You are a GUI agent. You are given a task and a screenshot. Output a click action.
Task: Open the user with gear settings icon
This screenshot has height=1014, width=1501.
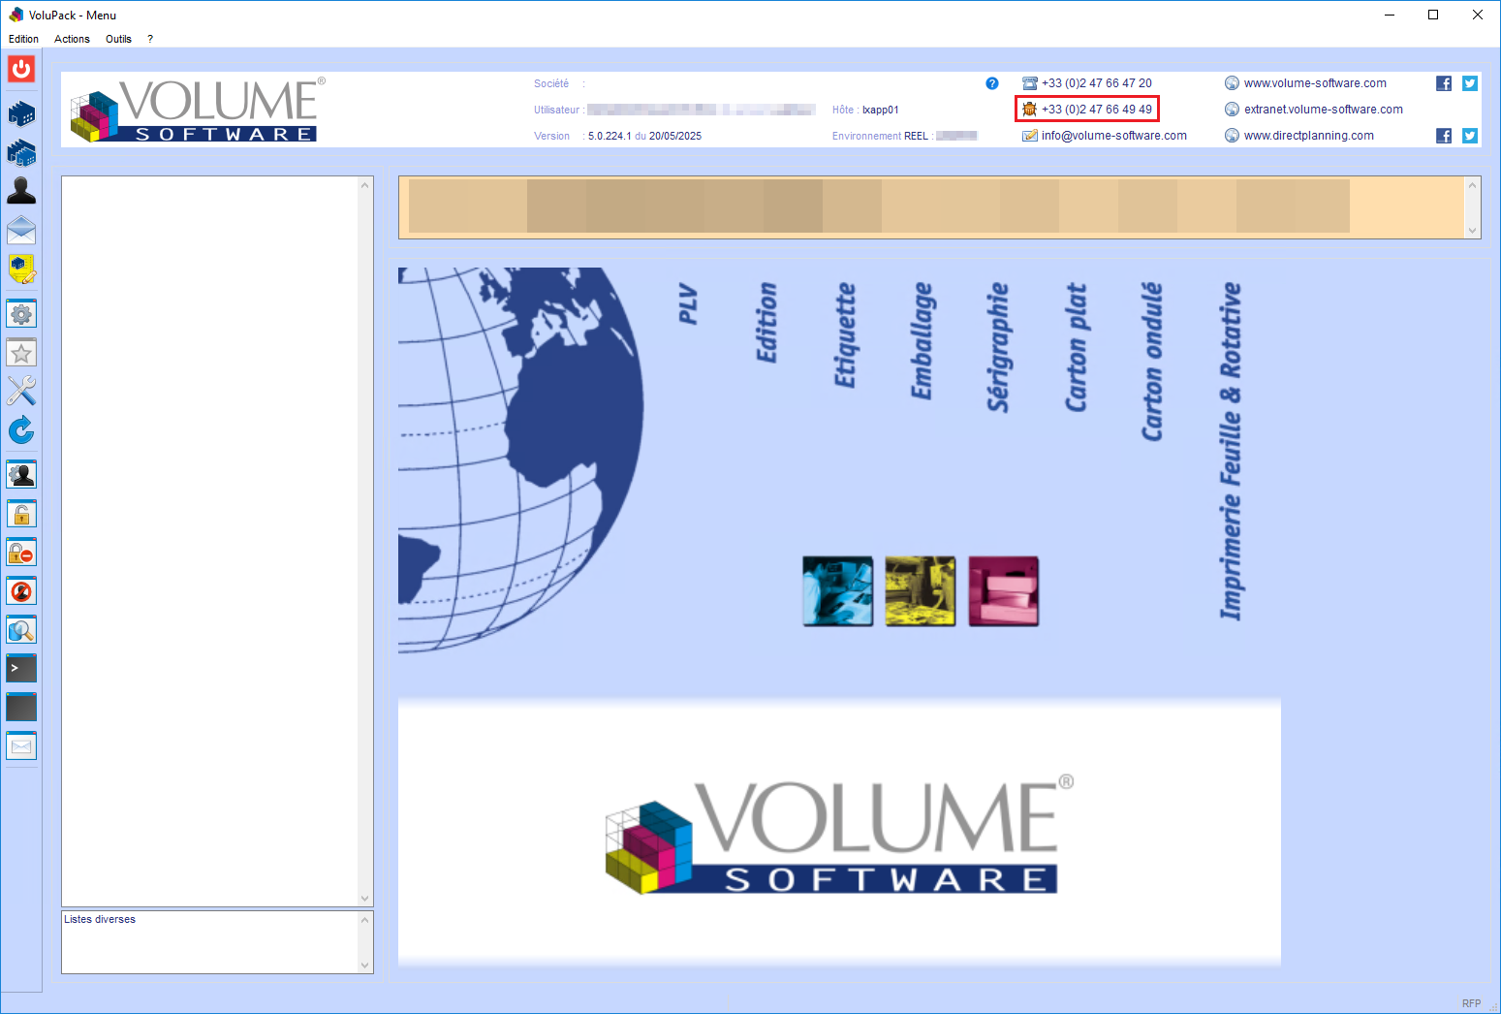click(x=21, y=475)
